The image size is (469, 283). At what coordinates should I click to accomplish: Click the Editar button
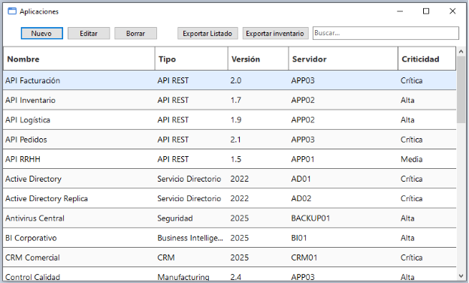click(x=89, y=33)
